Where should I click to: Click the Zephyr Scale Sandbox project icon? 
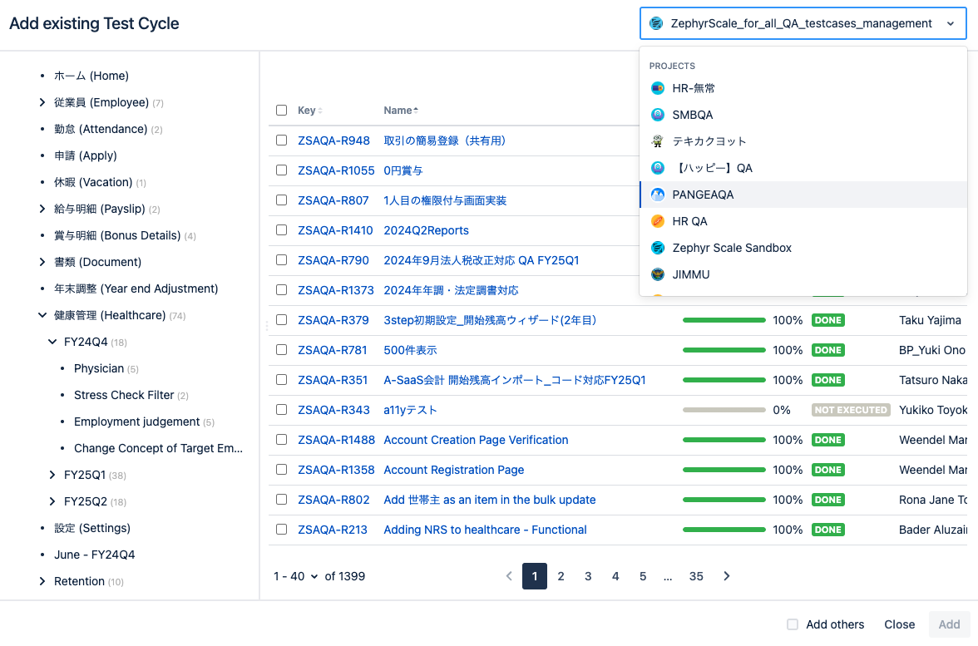click(657, 248)
